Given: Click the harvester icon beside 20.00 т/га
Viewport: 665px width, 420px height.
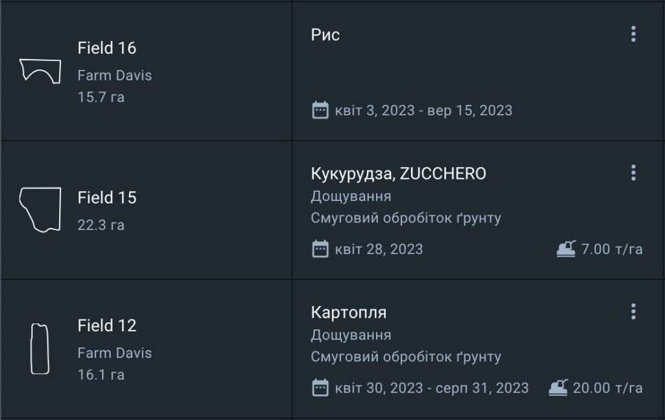Looking at the screenshot, I should 558,388.
